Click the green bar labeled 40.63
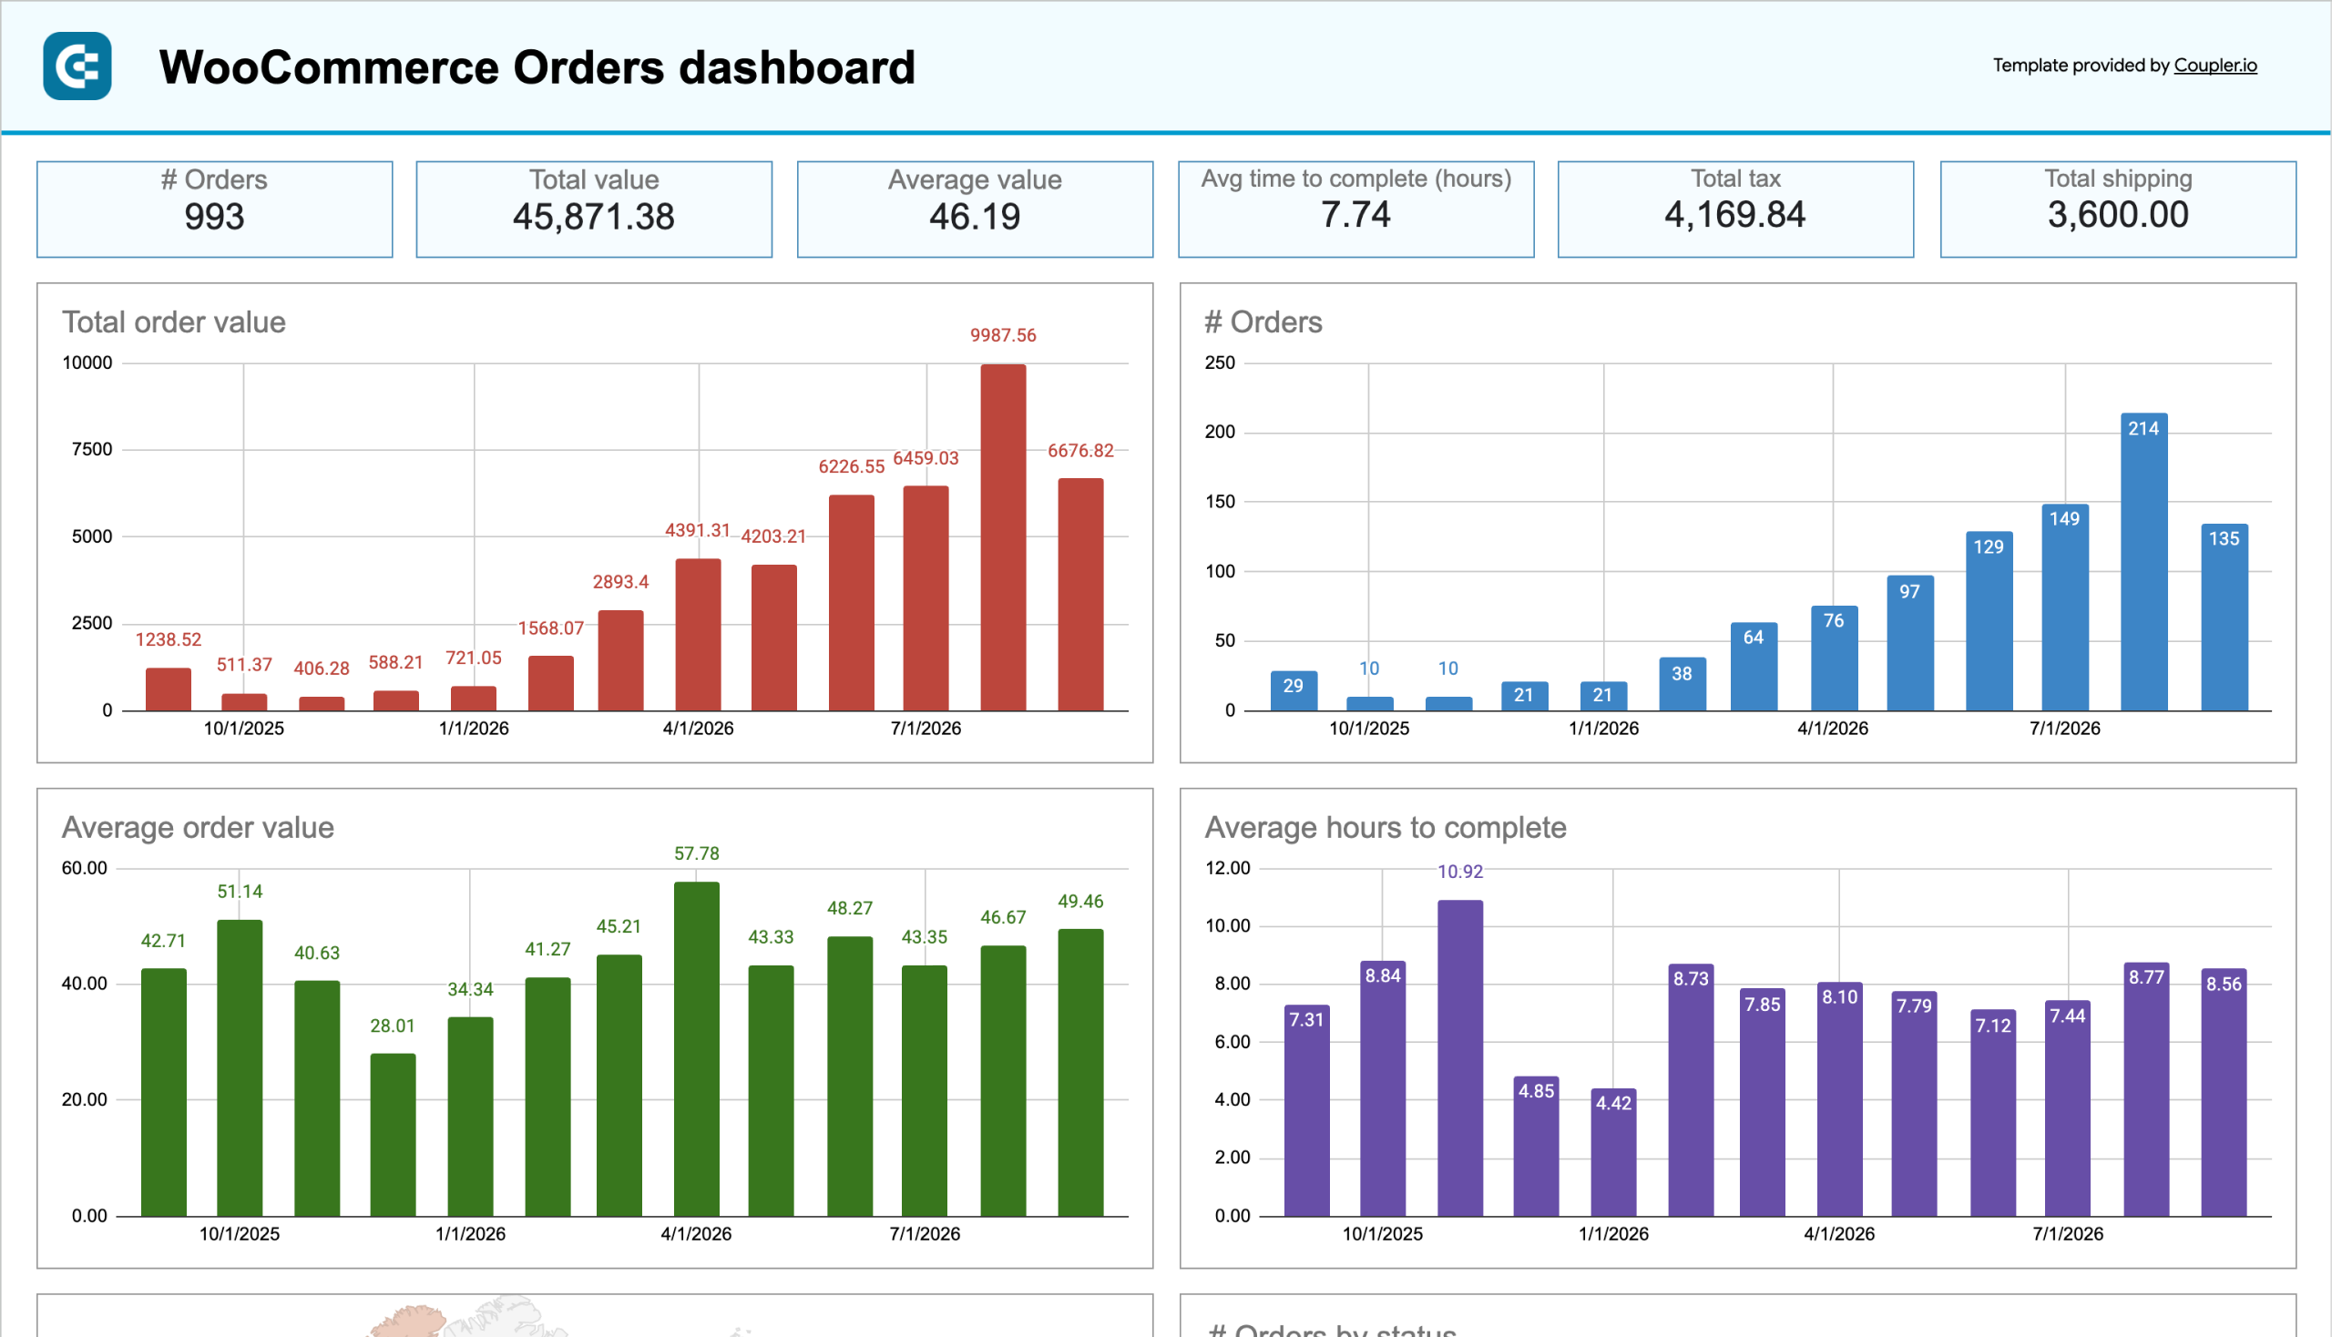Viewport: 2332px width, 1337px height. click(317, 1098)
